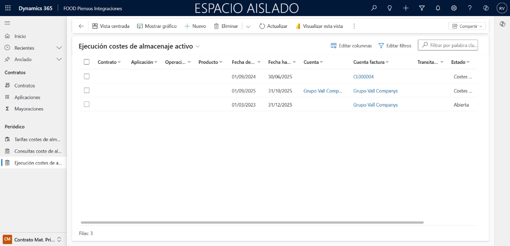Open the Compartir dropdown button
The image size is (510, 246).
click(467, 26)
